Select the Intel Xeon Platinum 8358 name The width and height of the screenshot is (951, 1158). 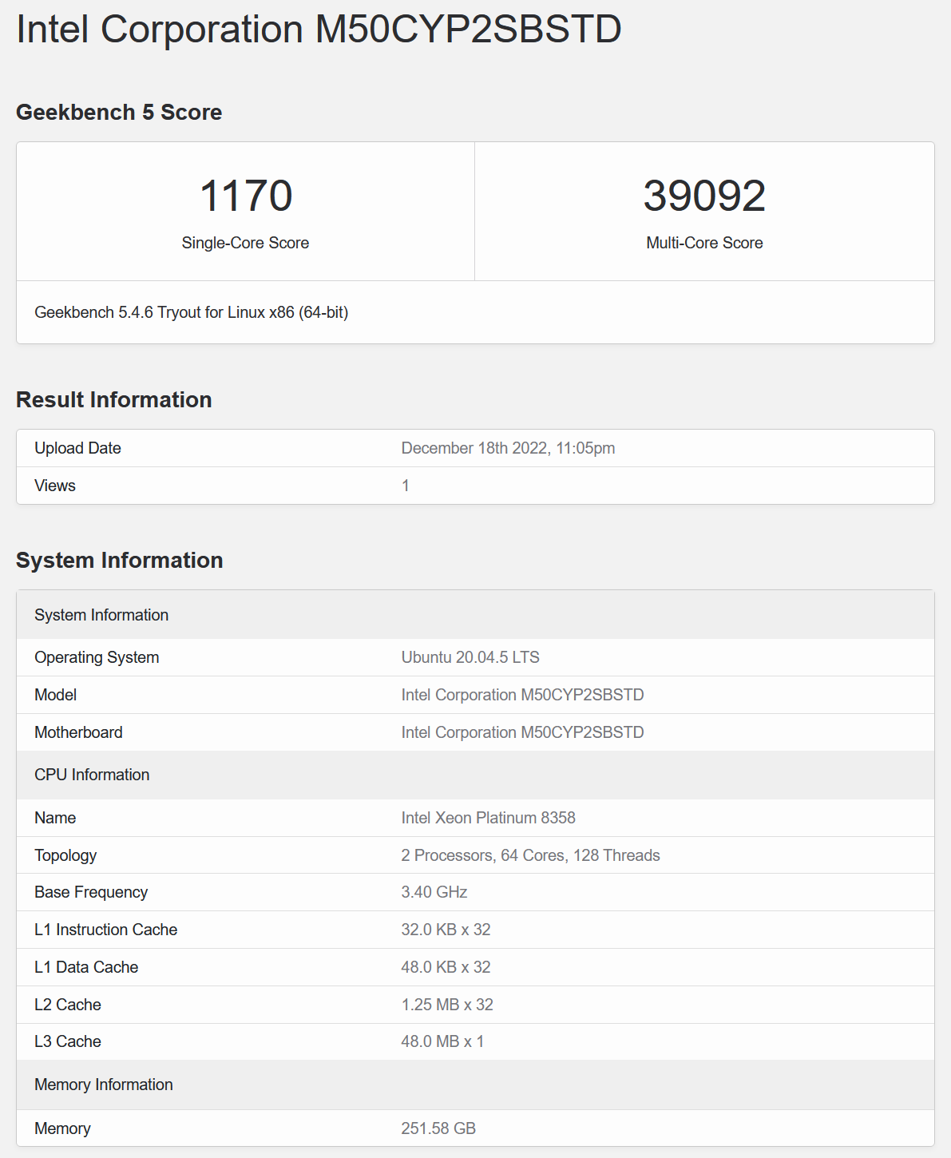point(489,817)
